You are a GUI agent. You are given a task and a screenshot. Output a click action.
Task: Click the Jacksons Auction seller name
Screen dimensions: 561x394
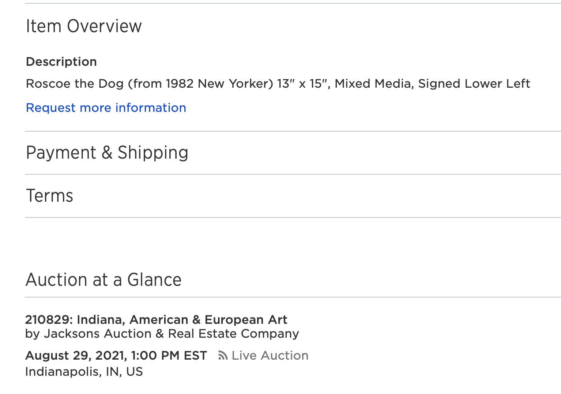98,334
